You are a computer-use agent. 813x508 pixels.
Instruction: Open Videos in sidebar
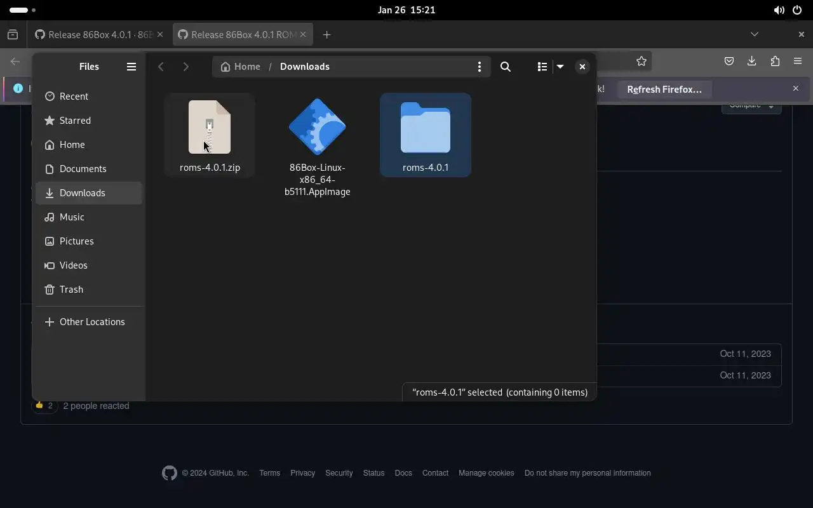click(x=89, y=265)
